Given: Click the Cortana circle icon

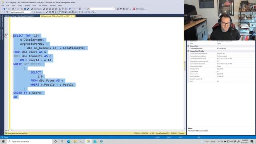Looking at the screenshot, I should tap(56, 142).
